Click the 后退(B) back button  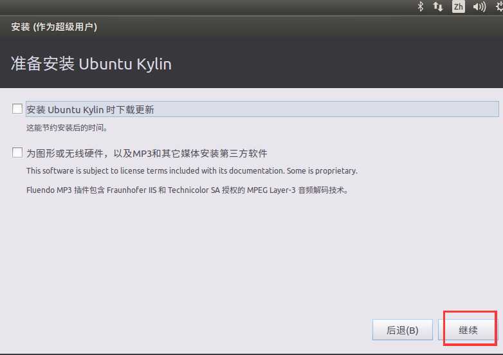[402, 330]
